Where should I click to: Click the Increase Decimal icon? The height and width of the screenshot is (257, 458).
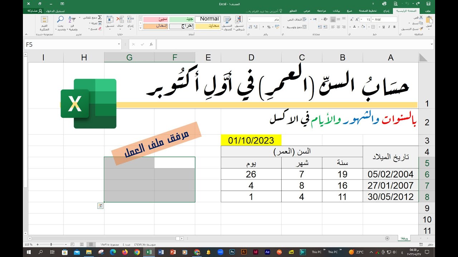(x=255, y=27)
